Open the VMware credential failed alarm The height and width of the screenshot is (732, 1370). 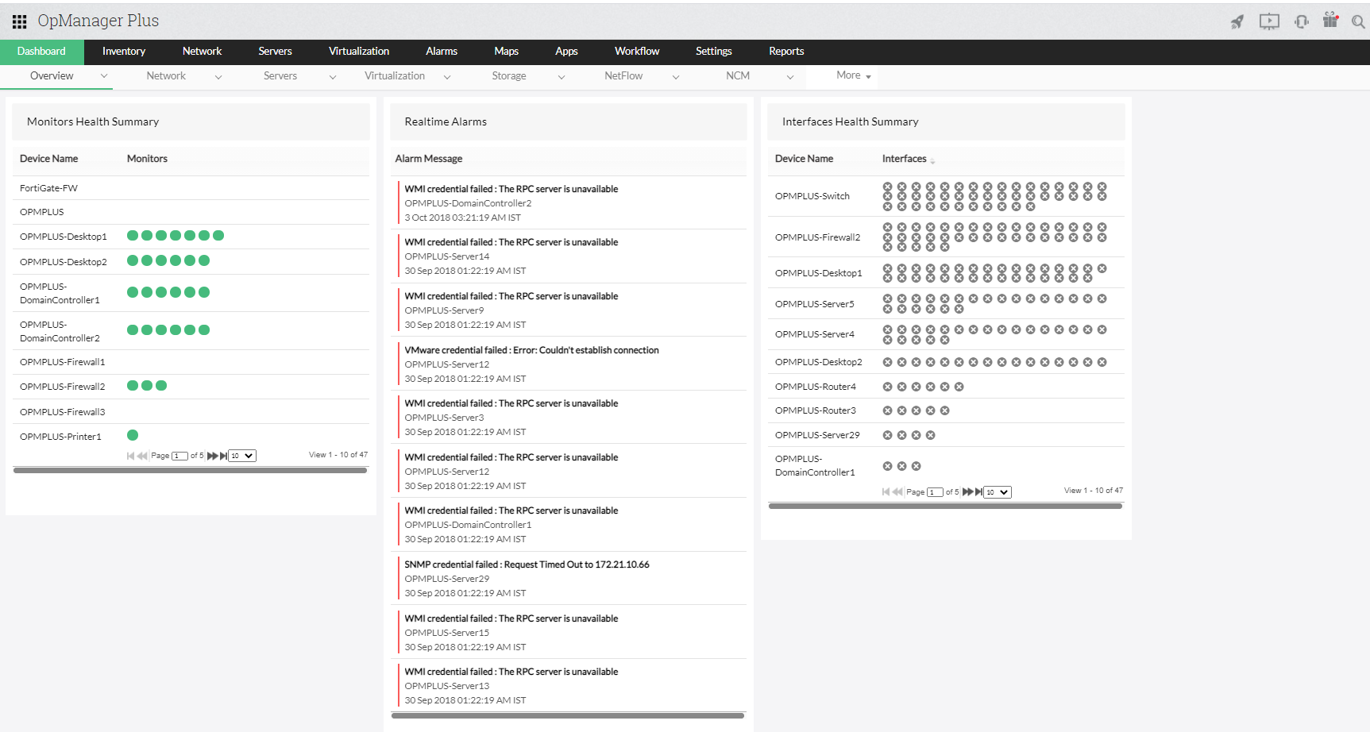[x=531, y=350]
